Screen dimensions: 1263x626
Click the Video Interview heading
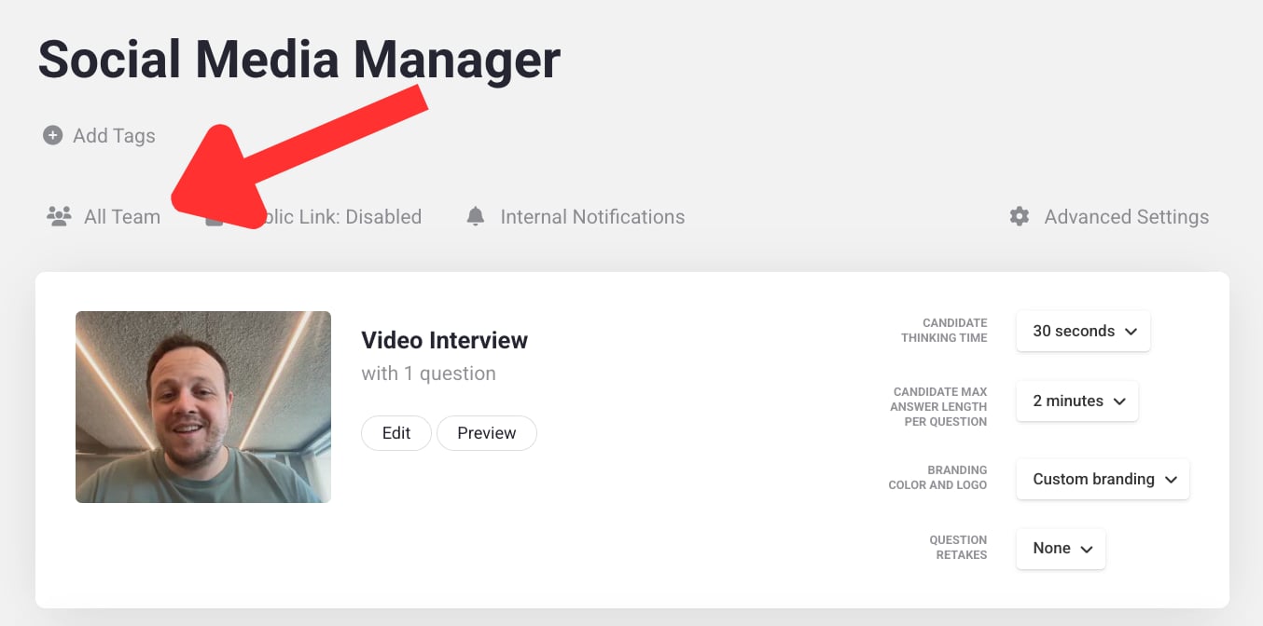[445, 340]
